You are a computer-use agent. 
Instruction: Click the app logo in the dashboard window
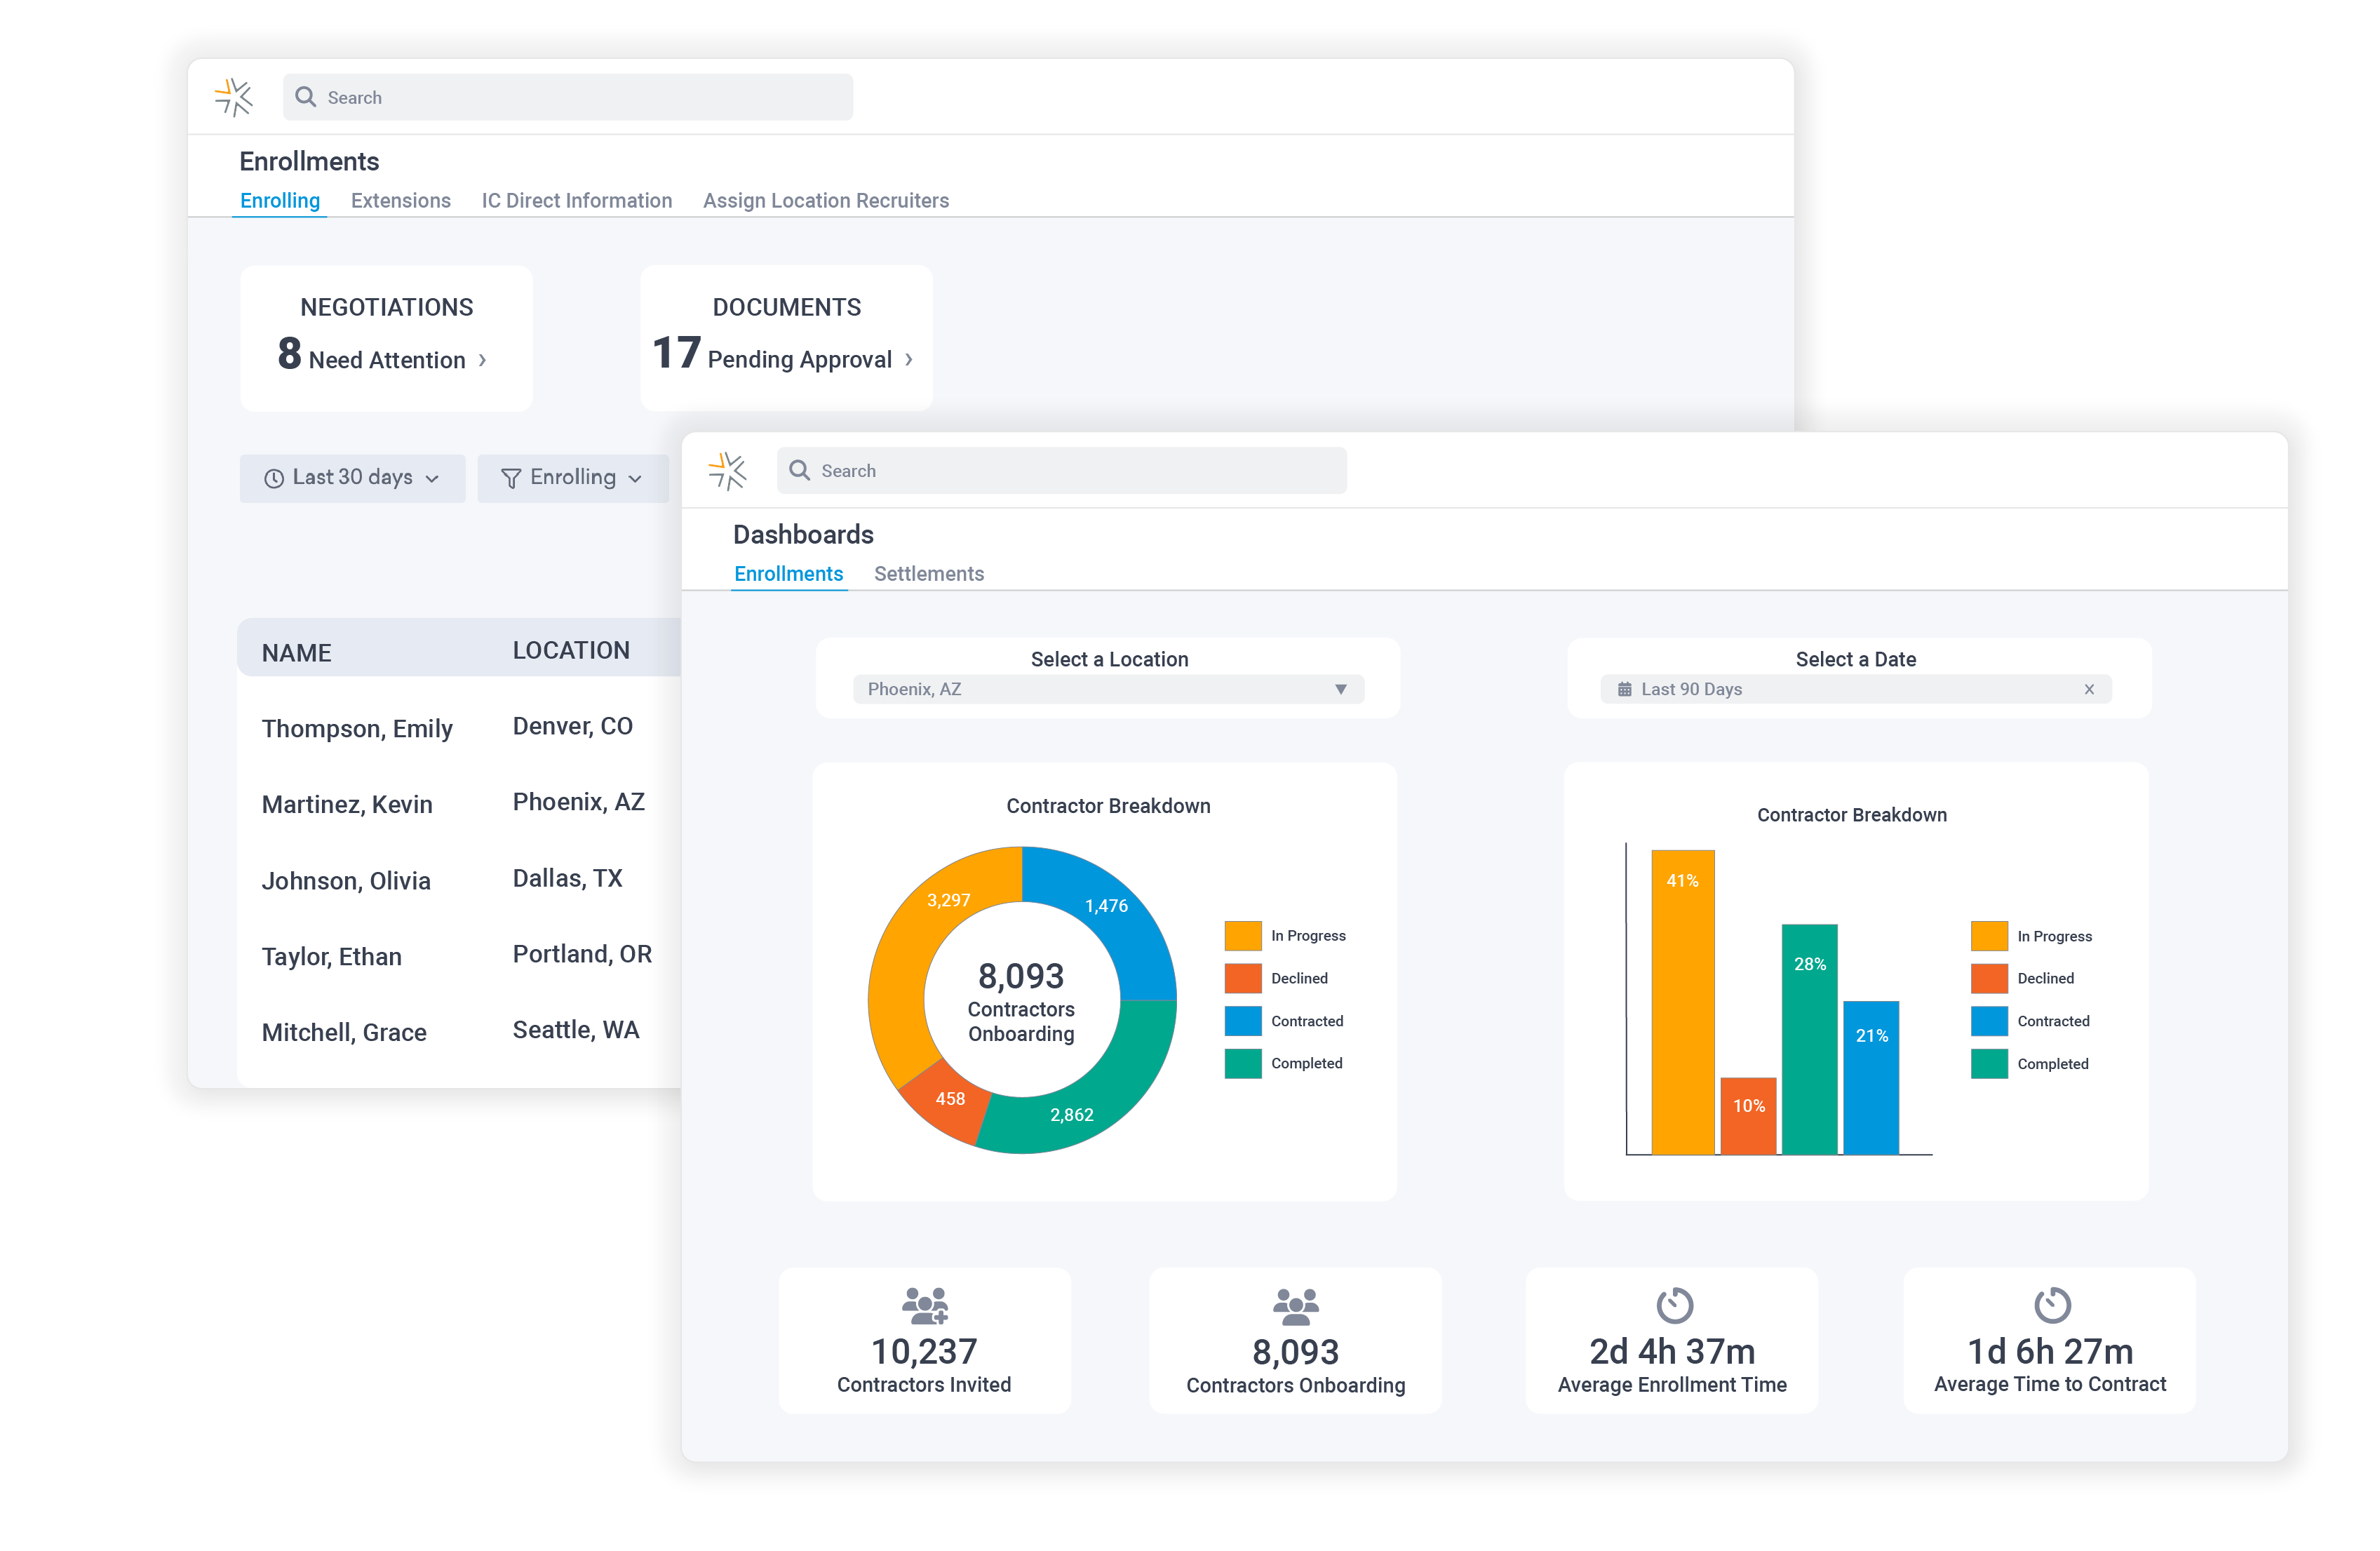click(727, 470)
